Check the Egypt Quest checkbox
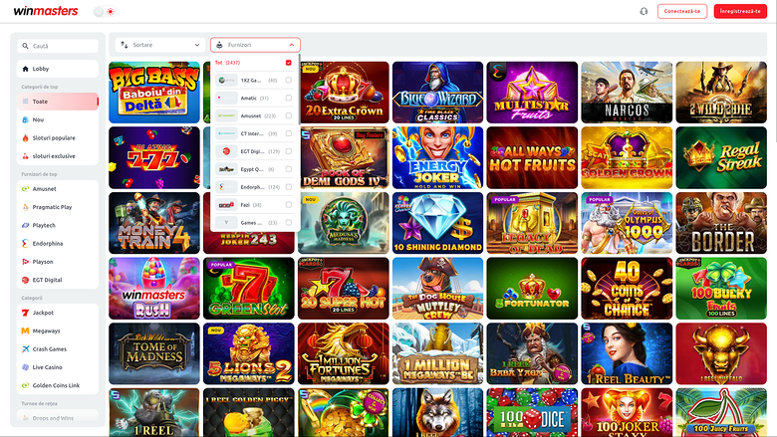This screenshot has height=437, width=777. pos(289,169)
